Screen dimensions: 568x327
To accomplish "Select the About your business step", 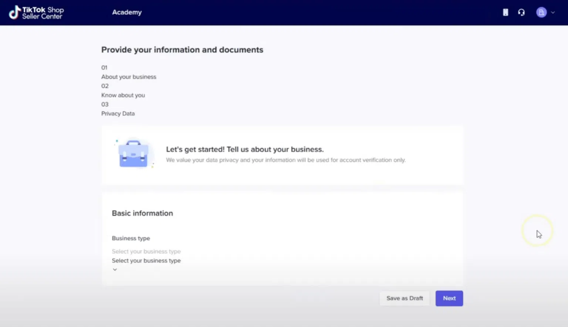I will (129, 77).
